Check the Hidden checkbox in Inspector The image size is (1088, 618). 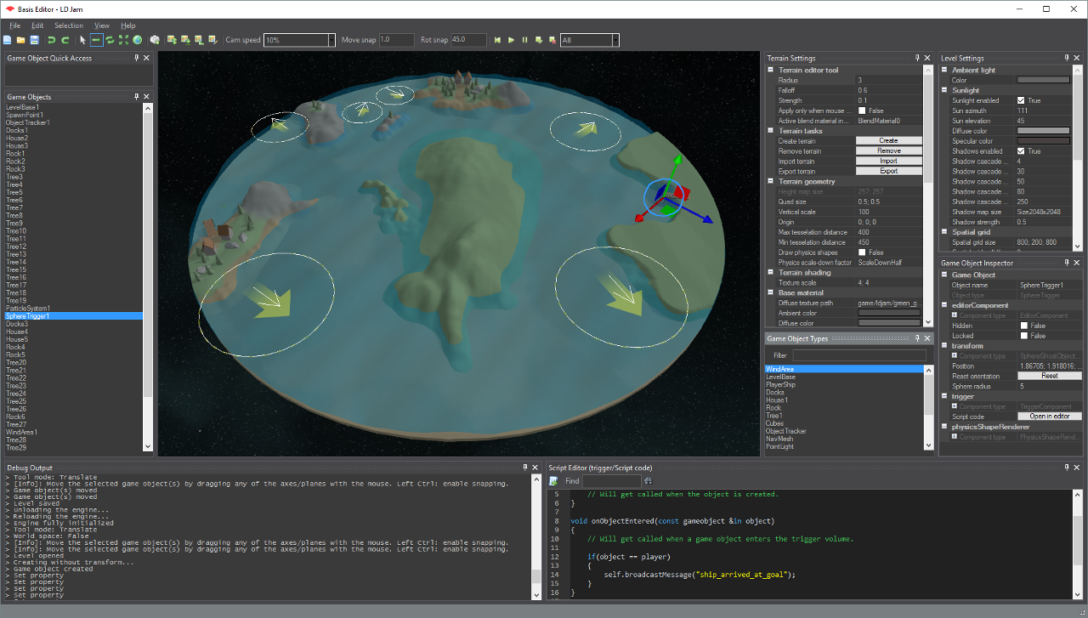pos(1023,326)
